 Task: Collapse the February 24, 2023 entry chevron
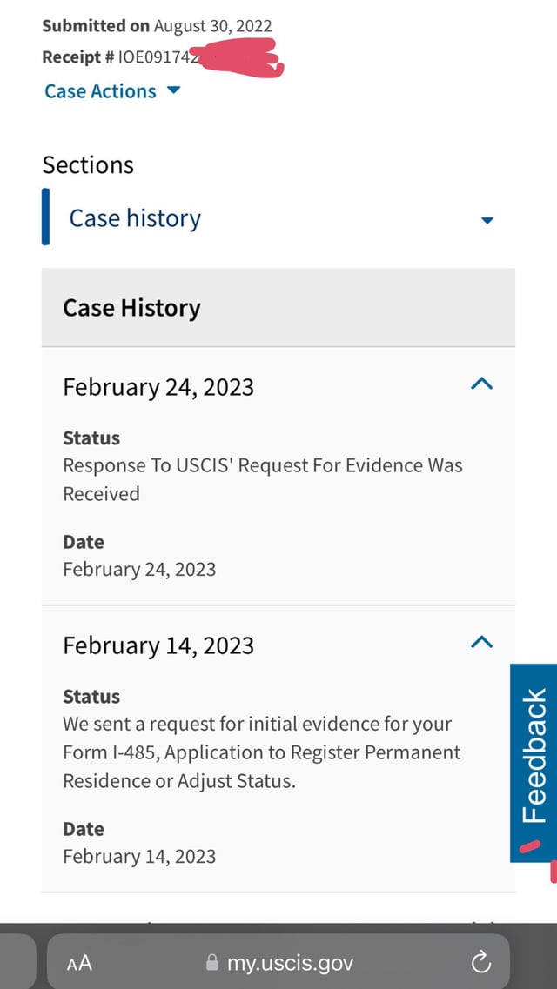[x=482, y=384]
